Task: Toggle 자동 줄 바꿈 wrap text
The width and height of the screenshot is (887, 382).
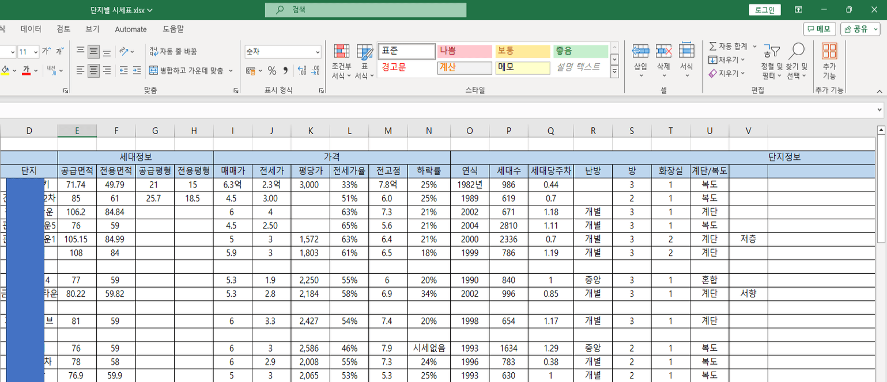Action: (x=173, y=52)
